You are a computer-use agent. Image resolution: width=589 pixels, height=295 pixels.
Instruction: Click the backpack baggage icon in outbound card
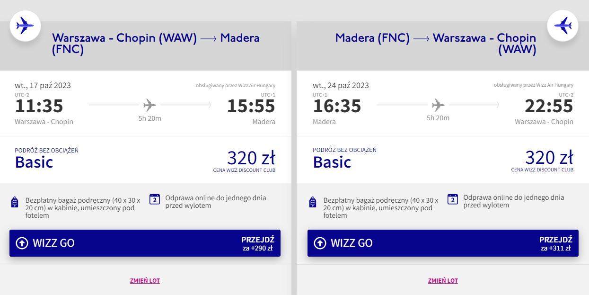(15, 203)
